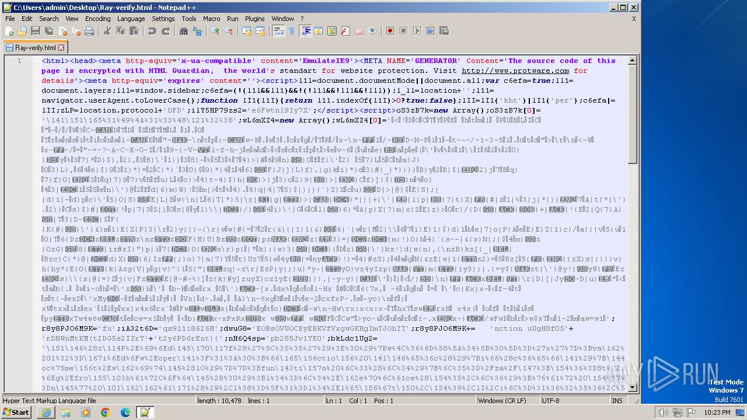Click line number 1 in the margin

pyautogui.click(x=19, y=61)
